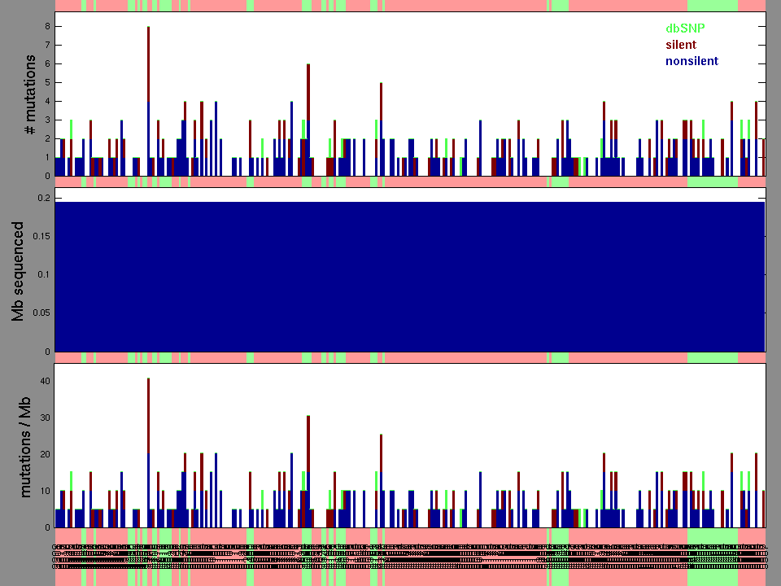
Task: Click tick label 8 on # mutations axis
Action: click(48, 26)
